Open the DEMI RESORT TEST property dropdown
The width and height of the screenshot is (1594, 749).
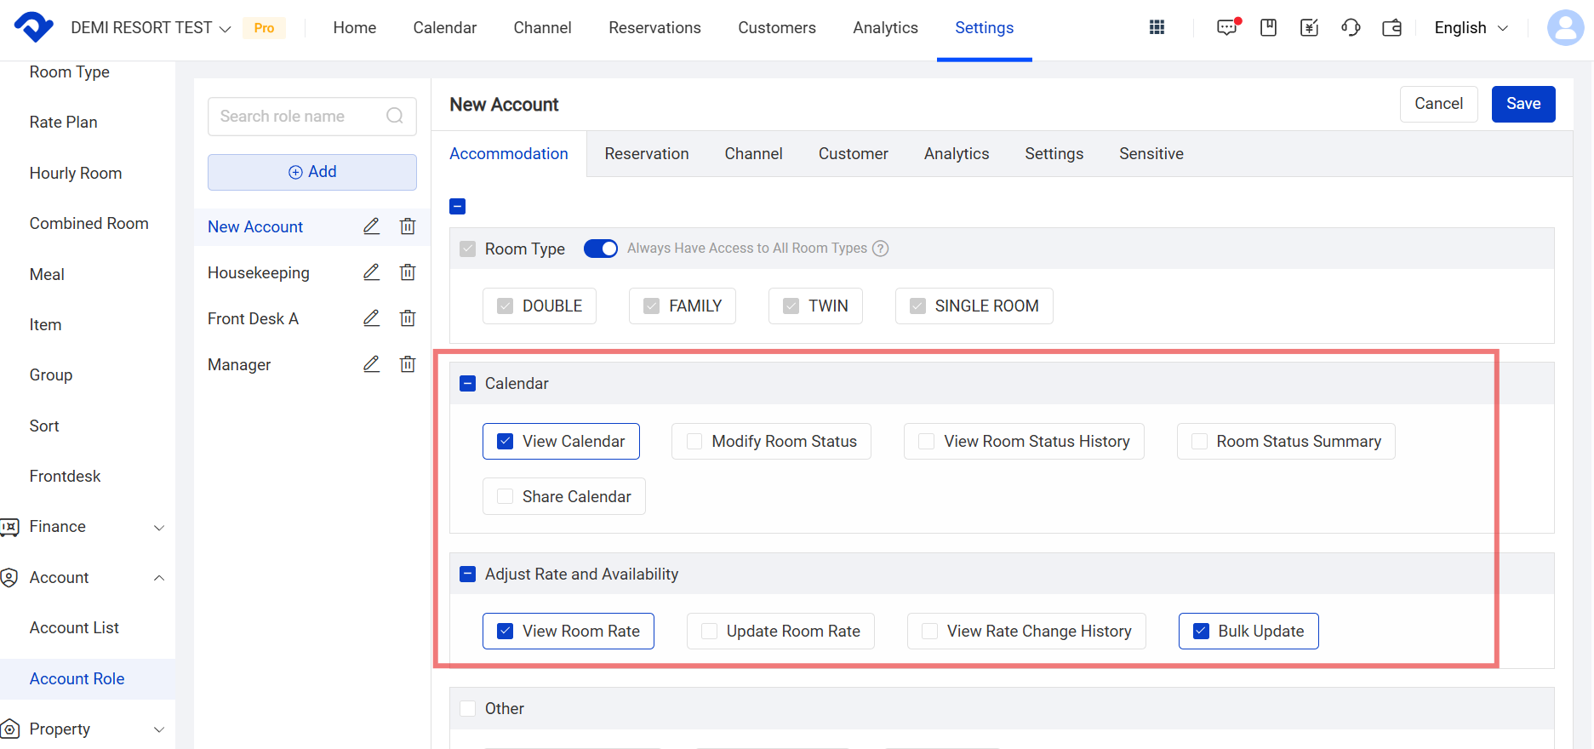pos(151,28)
